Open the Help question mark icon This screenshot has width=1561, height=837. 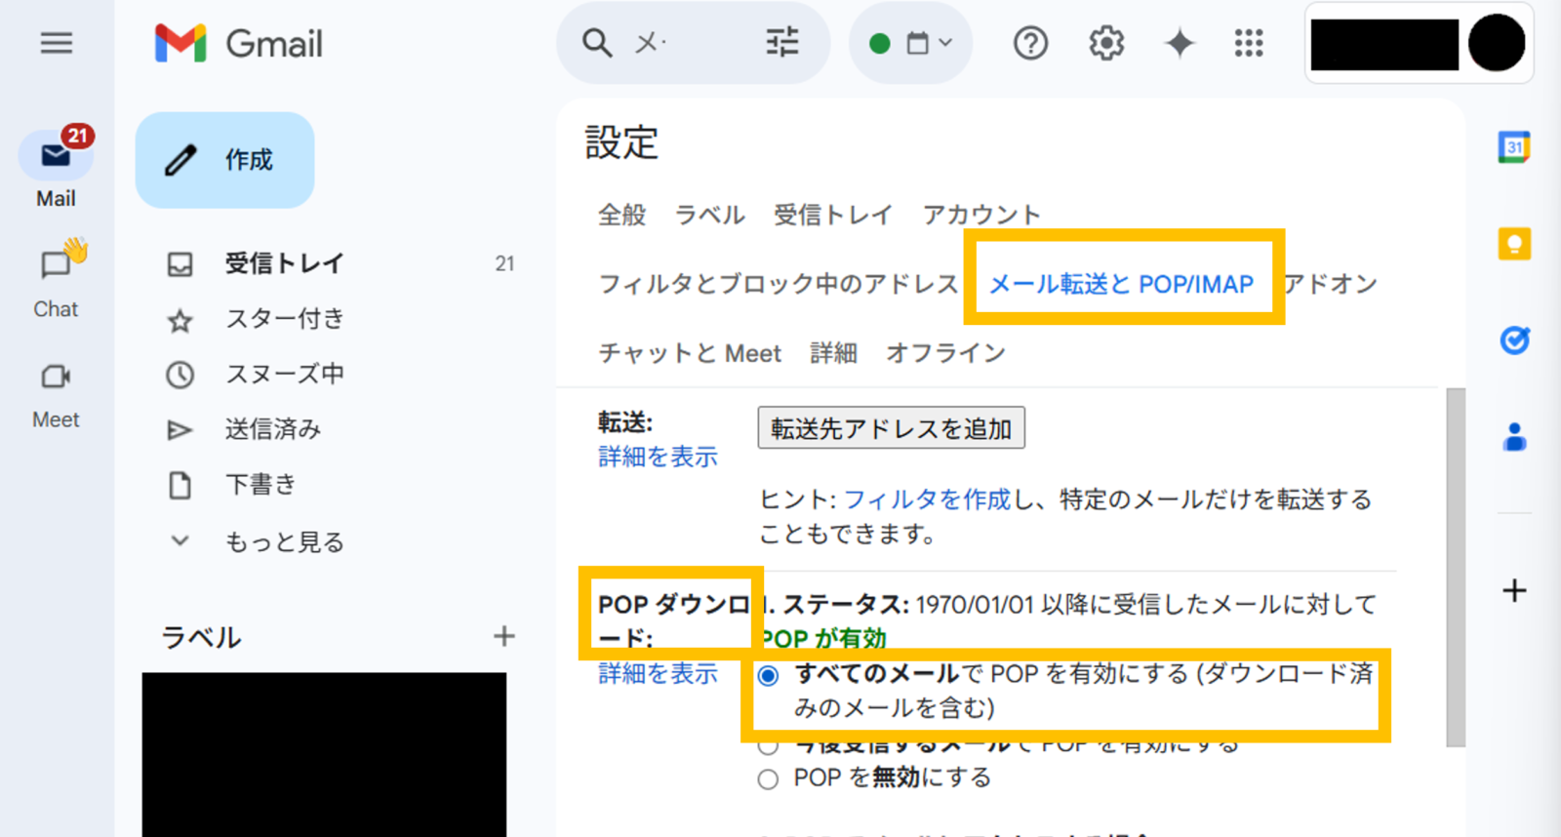(1030, 43)
